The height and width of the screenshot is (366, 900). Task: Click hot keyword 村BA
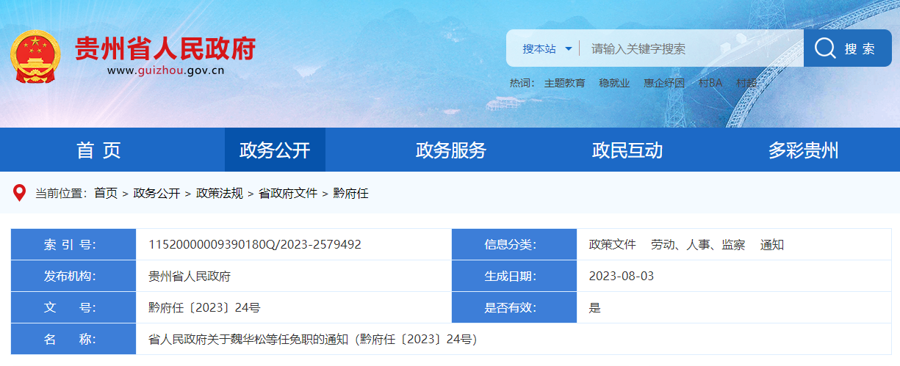pos(710,83)
